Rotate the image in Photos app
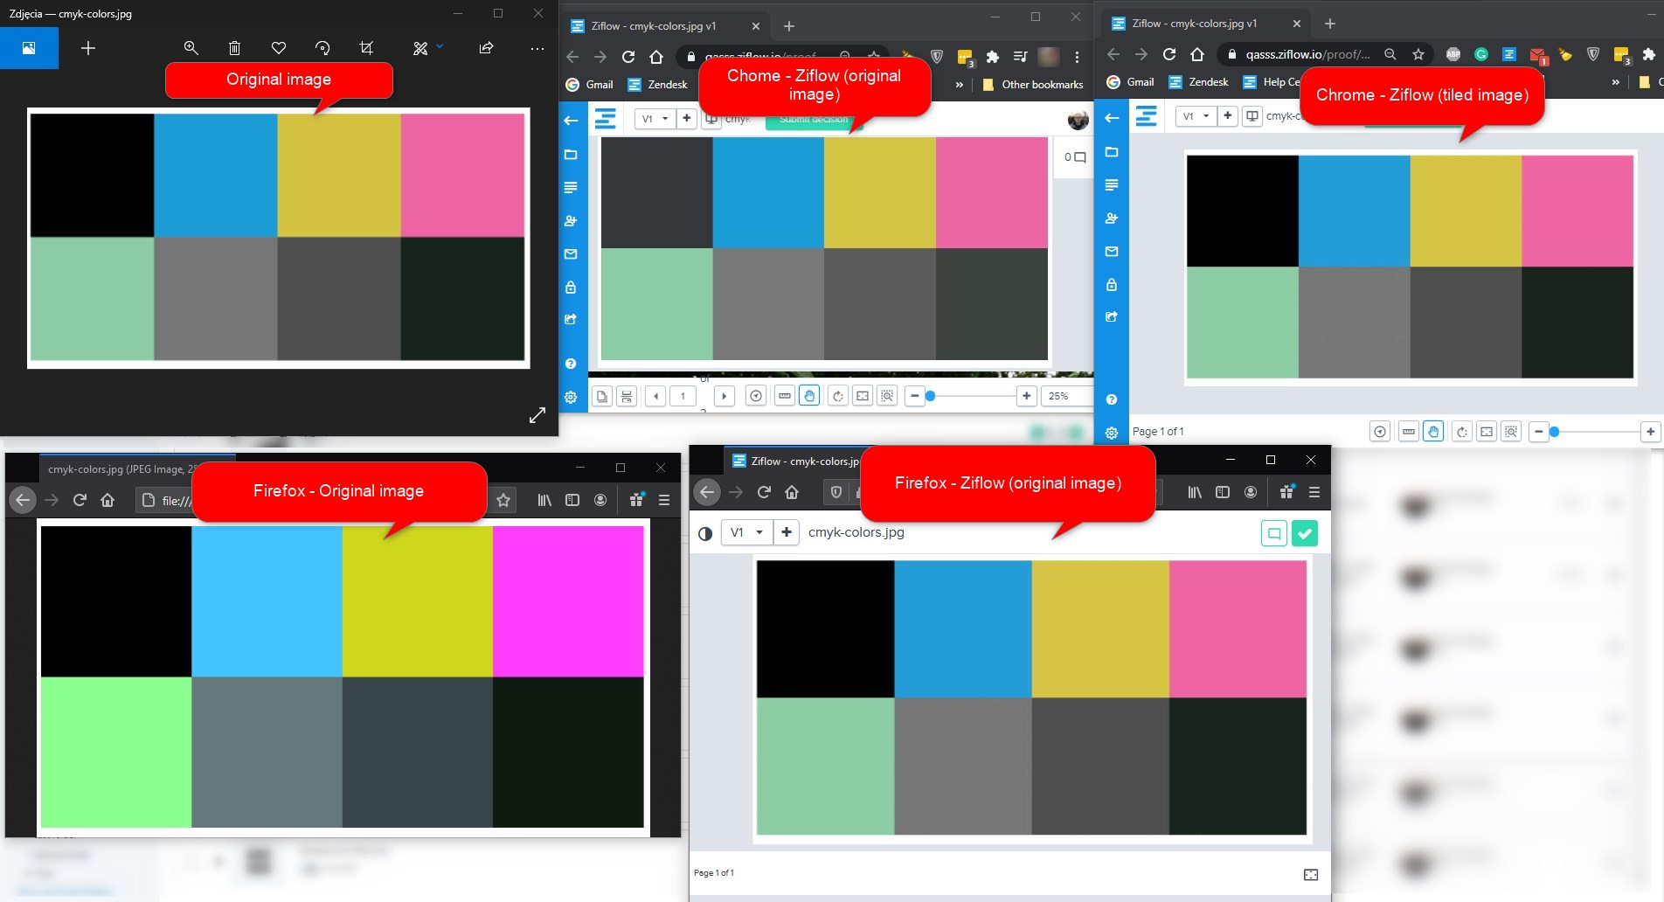The width and height of the screenshot is (1664, 902). (x=322, y=48)
